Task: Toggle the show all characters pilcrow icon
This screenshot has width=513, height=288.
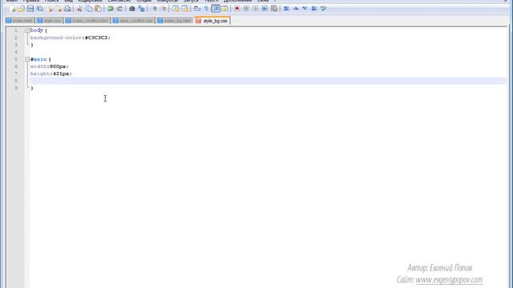Action: pyautogui.click(x=206, y=9)
